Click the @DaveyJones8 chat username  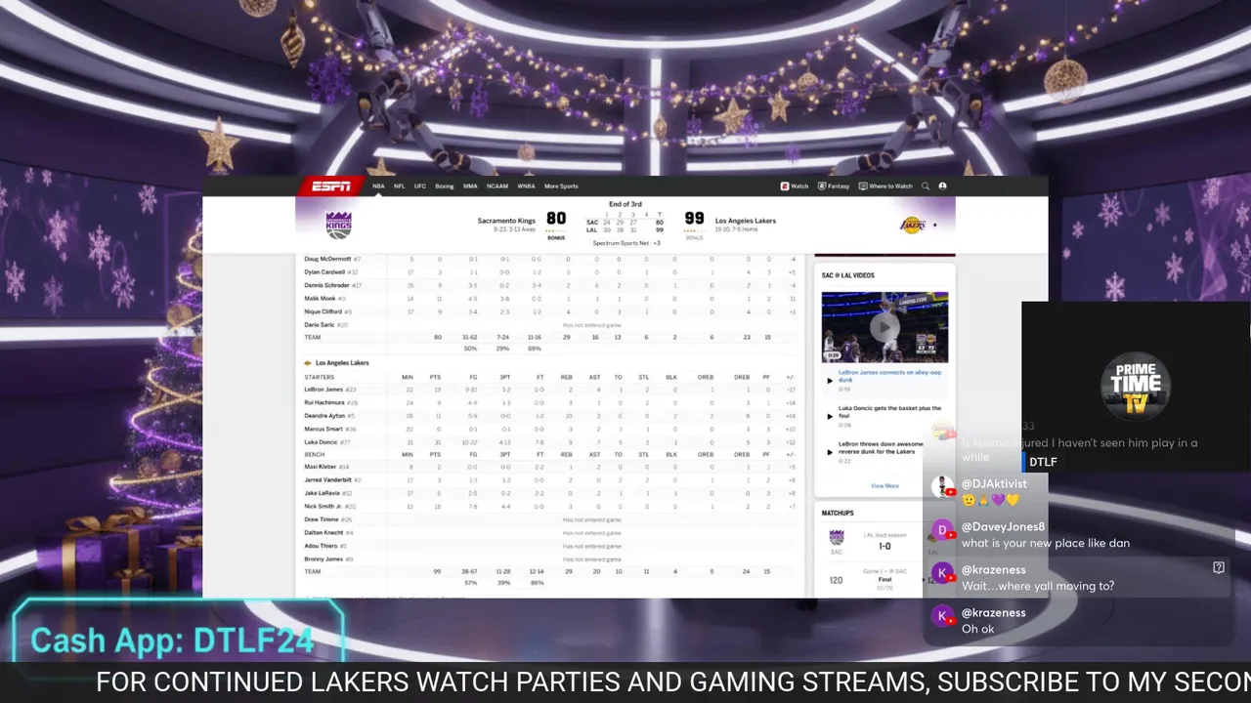pyautogui.click(x=1003, y=527)
